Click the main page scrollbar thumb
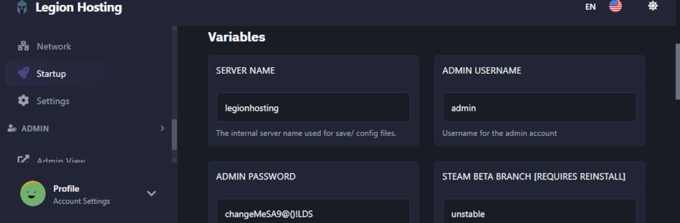Viewport: 680px width, 223px height. coord(677,72)
